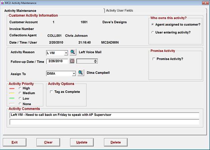This screenshot has width=210, height=150.
Task: Click customer account number 1001
Action: [84, 22]
